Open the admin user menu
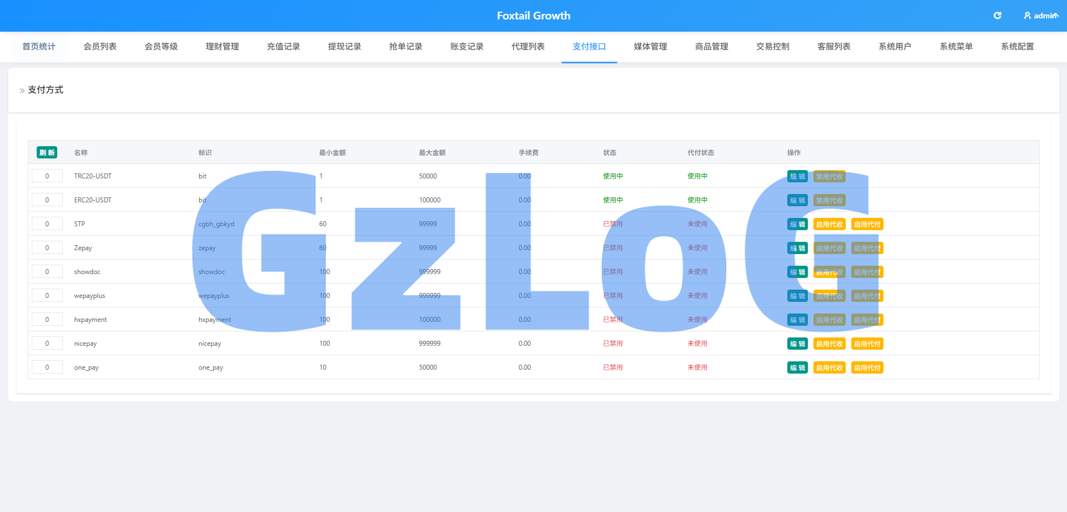1067x512 pixels. 1041,16
